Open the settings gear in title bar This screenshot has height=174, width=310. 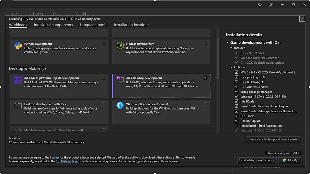(260, 5)
